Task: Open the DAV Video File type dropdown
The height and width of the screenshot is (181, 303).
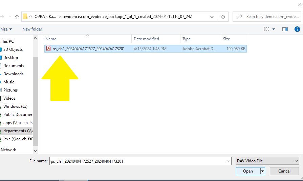Action: tap(267, 161)
